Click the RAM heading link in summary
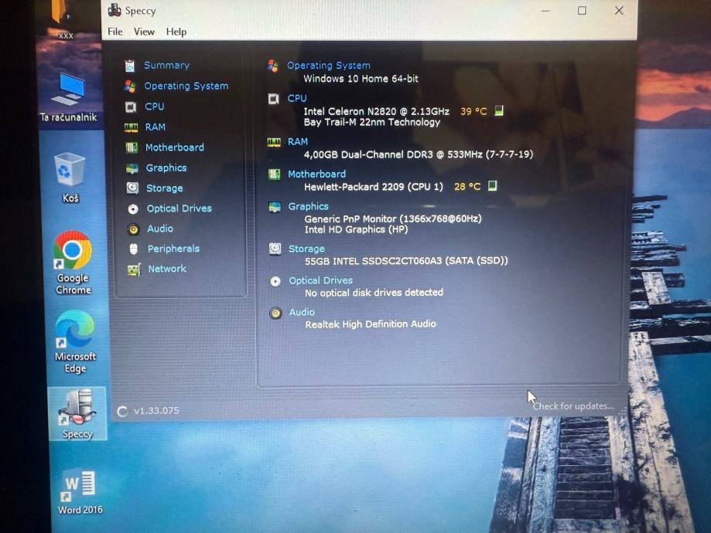 coord(297,141)
